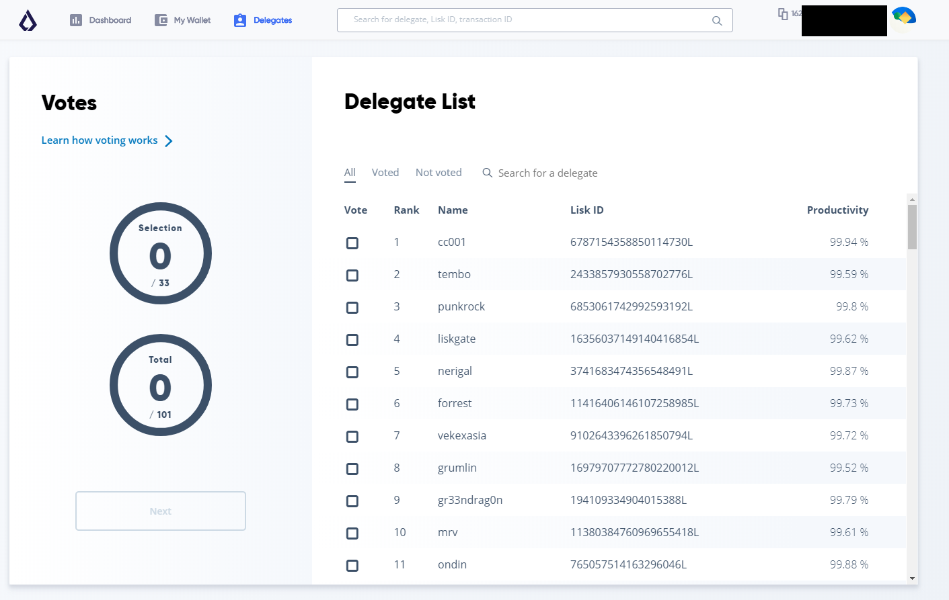Click the magnifier icon in top search bar

(x=717, y=21)
